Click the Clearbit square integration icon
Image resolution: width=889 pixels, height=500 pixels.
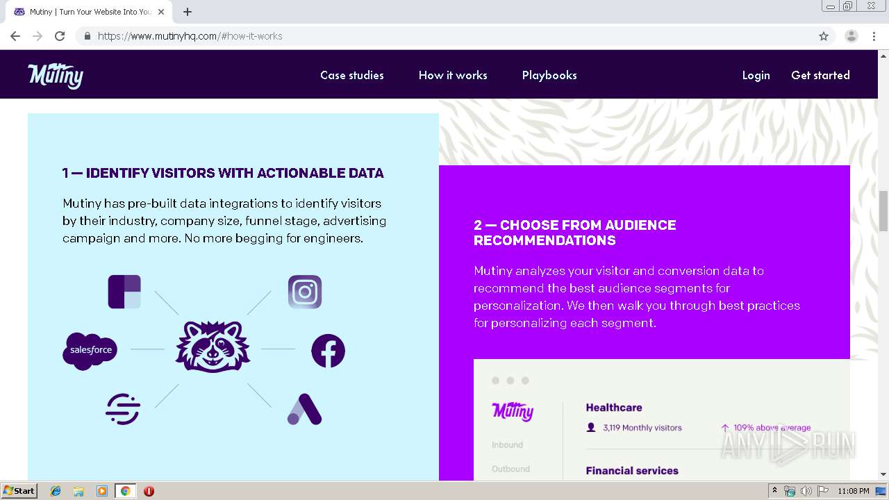(x=124, y=292)
